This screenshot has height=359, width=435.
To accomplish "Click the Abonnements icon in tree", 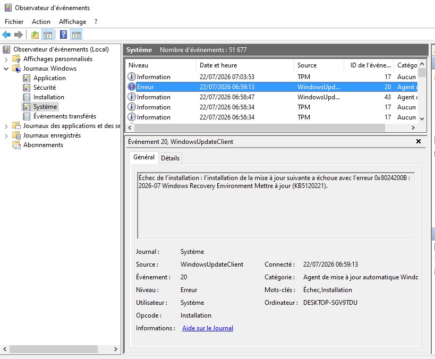I will (x=16, y=145).
